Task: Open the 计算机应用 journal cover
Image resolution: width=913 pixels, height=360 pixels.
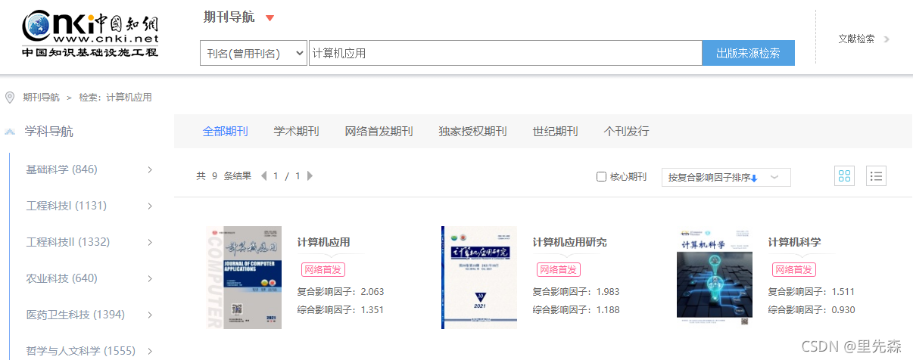Action: (x=244, y=278)
